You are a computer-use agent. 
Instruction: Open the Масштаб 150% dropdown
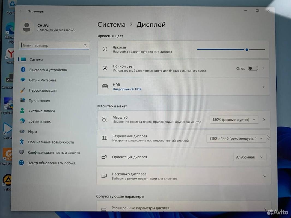pos(234,120)
